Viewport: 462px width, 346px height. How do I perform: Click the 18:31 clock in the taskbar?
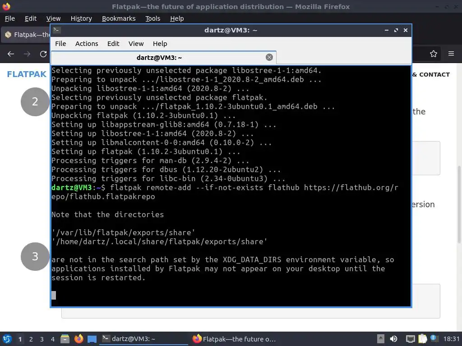451,339
